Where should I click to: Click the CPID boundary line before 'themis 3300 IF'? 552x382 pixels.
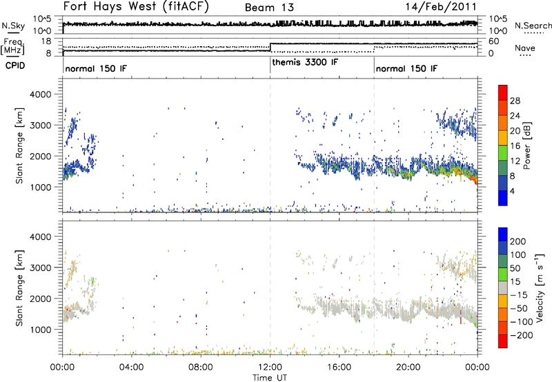pos(270,66)
